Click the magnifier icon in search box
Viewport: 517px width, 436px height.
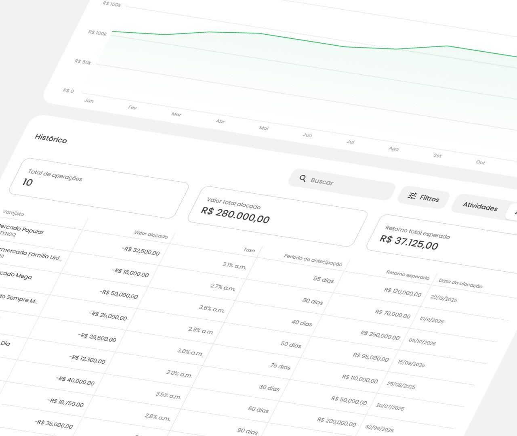[x=303, y=178]
